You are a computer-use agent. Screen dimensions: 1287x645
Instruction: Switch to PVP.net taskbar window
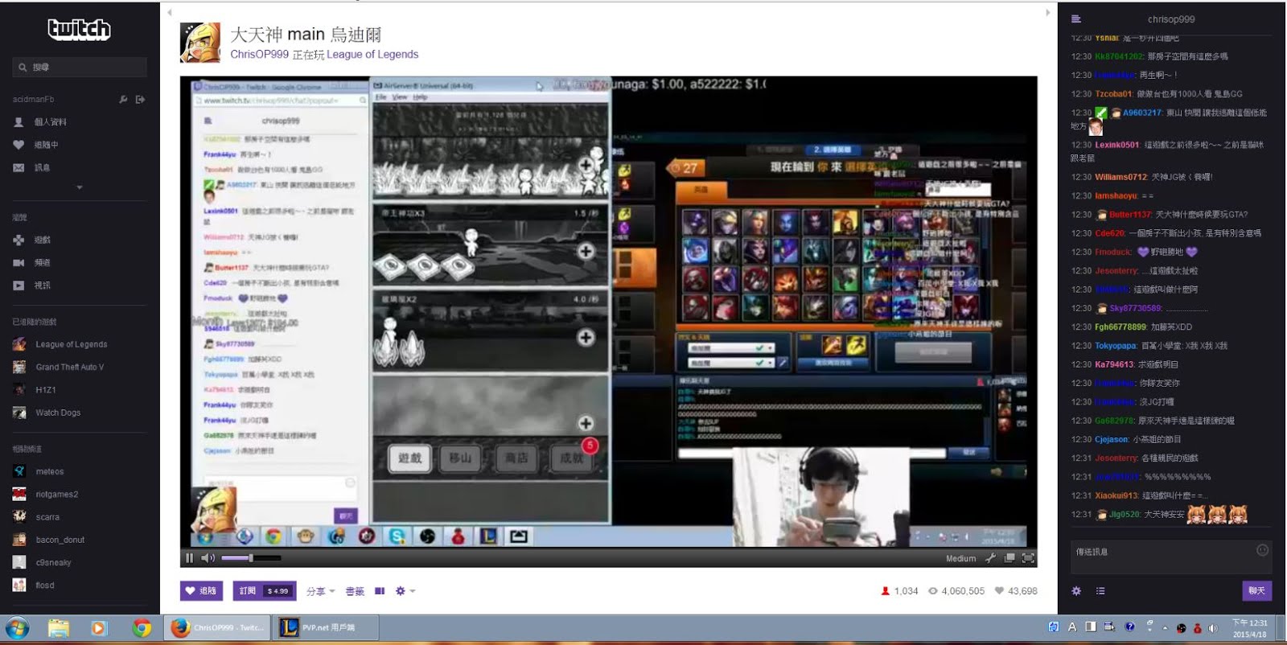point(325,628)
